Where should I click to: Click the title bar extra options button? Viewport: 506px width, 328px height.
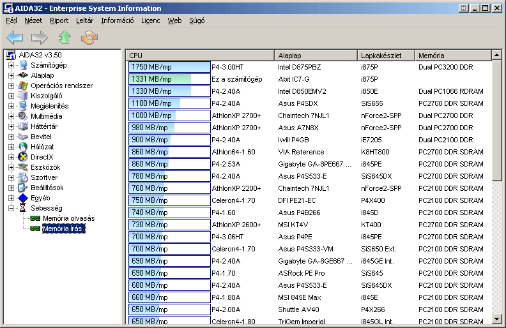[x=463, y=8]
